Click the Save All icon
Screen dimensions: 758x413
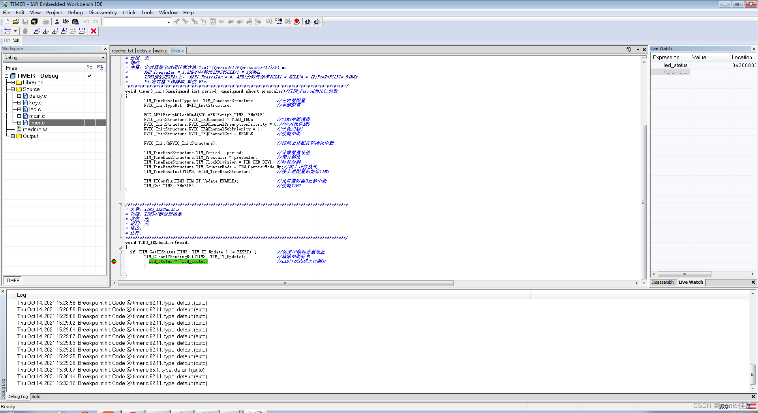pyautogui.click(x=34, y=22)
